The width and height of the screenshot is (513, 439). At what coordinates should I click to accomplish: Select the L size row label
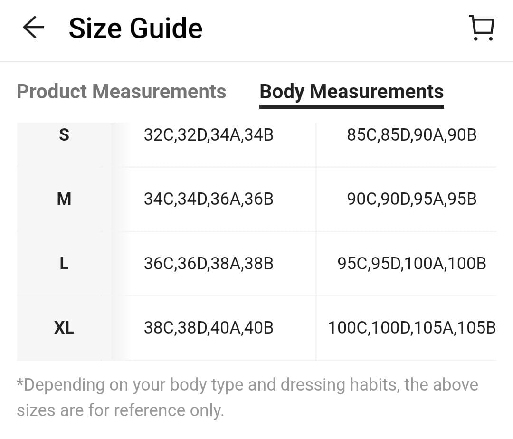(64, 263)
